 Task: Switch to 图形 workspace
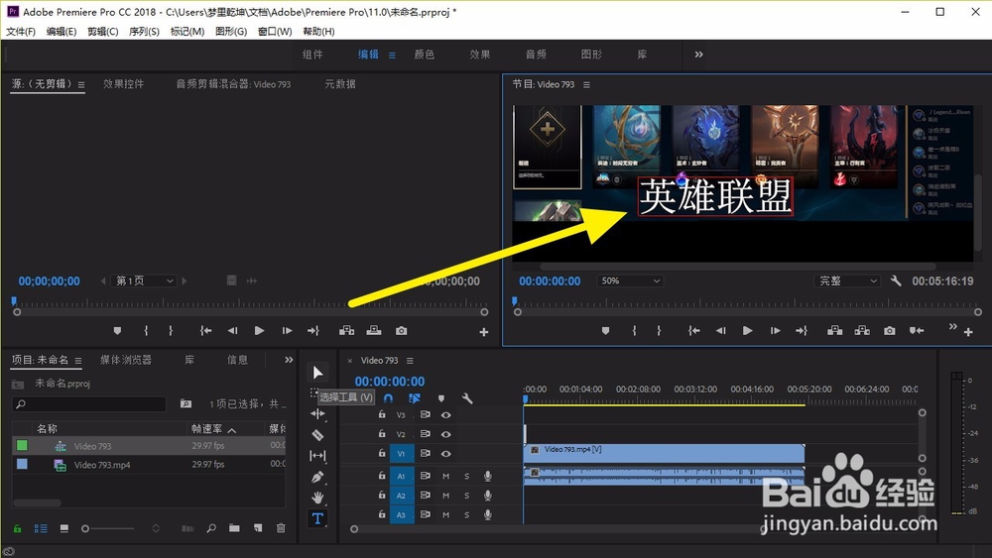click(x=591, y=55)
